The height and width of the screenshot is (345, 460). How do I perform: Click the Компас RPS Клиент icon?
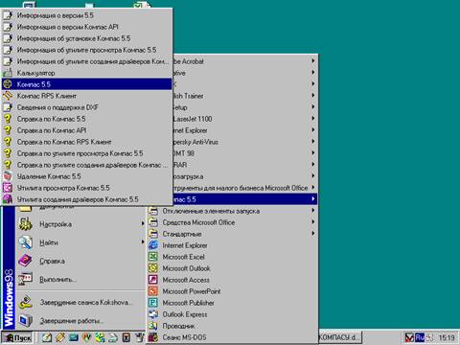[8, 96]
